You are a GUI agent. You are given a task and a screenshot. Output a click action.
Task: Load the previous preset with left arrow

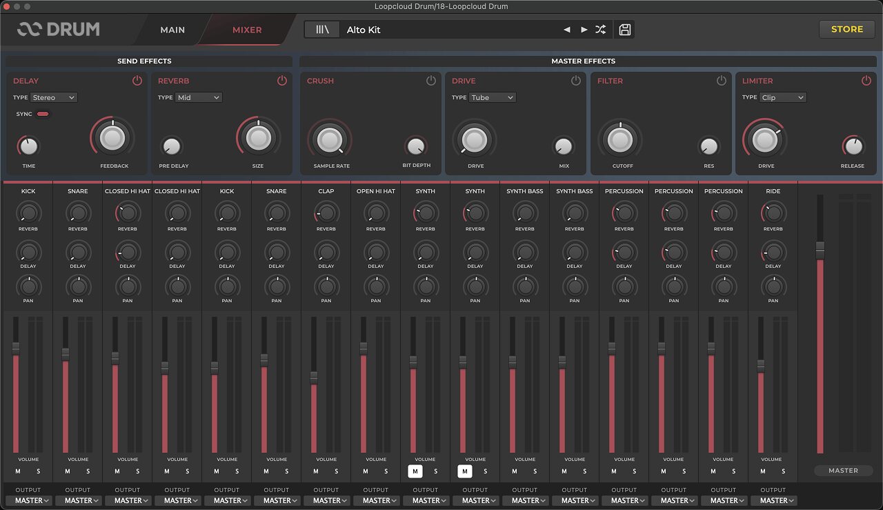coord(567,30)
